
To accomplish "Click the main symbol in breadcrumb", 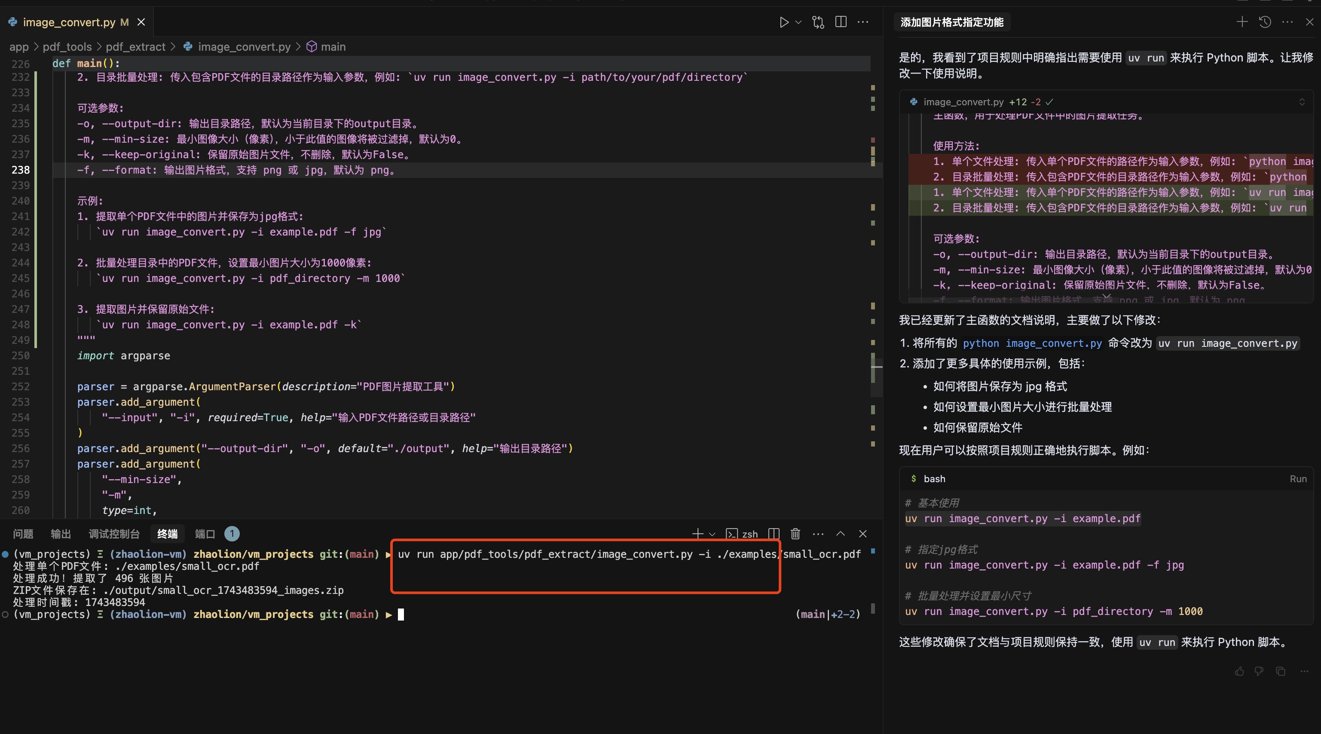I will click(333, 47).
